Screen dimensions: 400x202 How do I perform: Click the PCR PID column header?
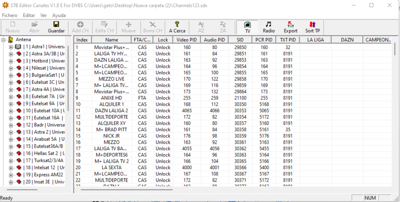tap(264, 40)
